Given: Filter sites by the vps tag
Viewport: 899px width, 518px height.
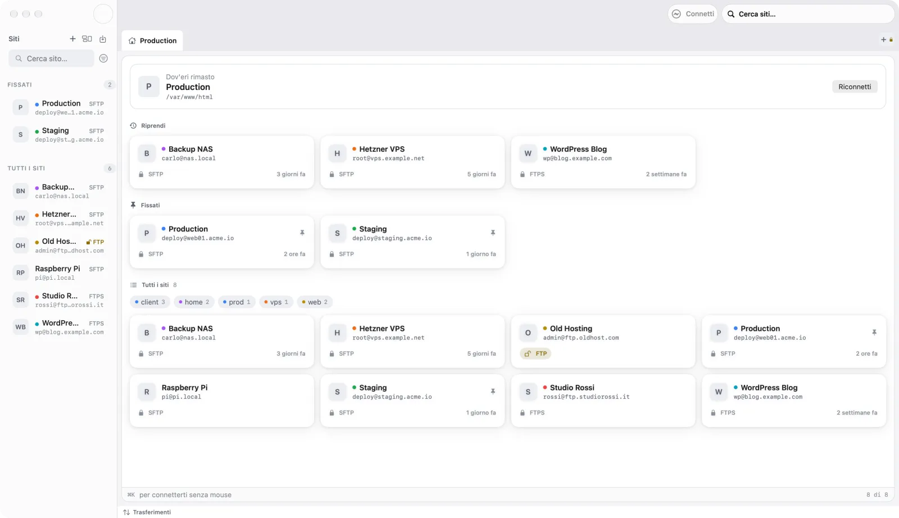Looking at the screenshot, I should click(x=276, y=302).
